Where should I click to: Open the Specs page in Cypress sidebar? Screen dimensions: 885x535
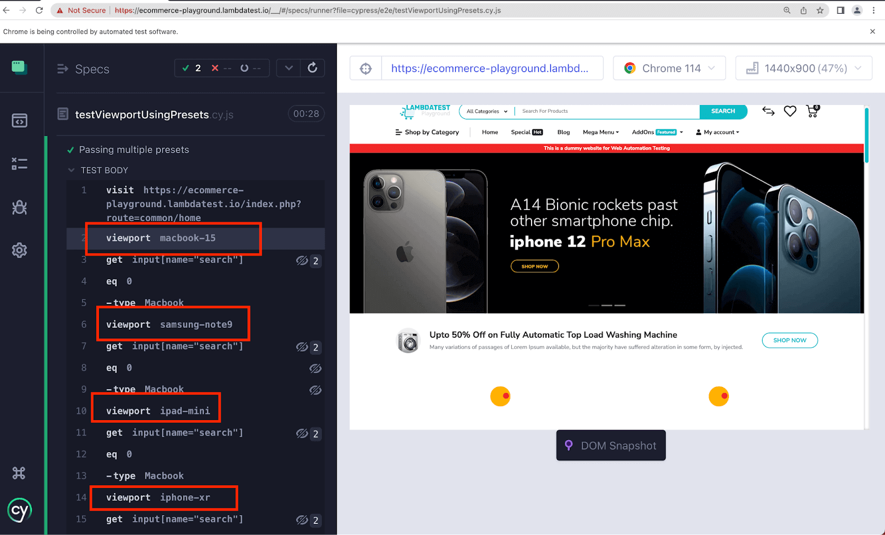[19, 120]
